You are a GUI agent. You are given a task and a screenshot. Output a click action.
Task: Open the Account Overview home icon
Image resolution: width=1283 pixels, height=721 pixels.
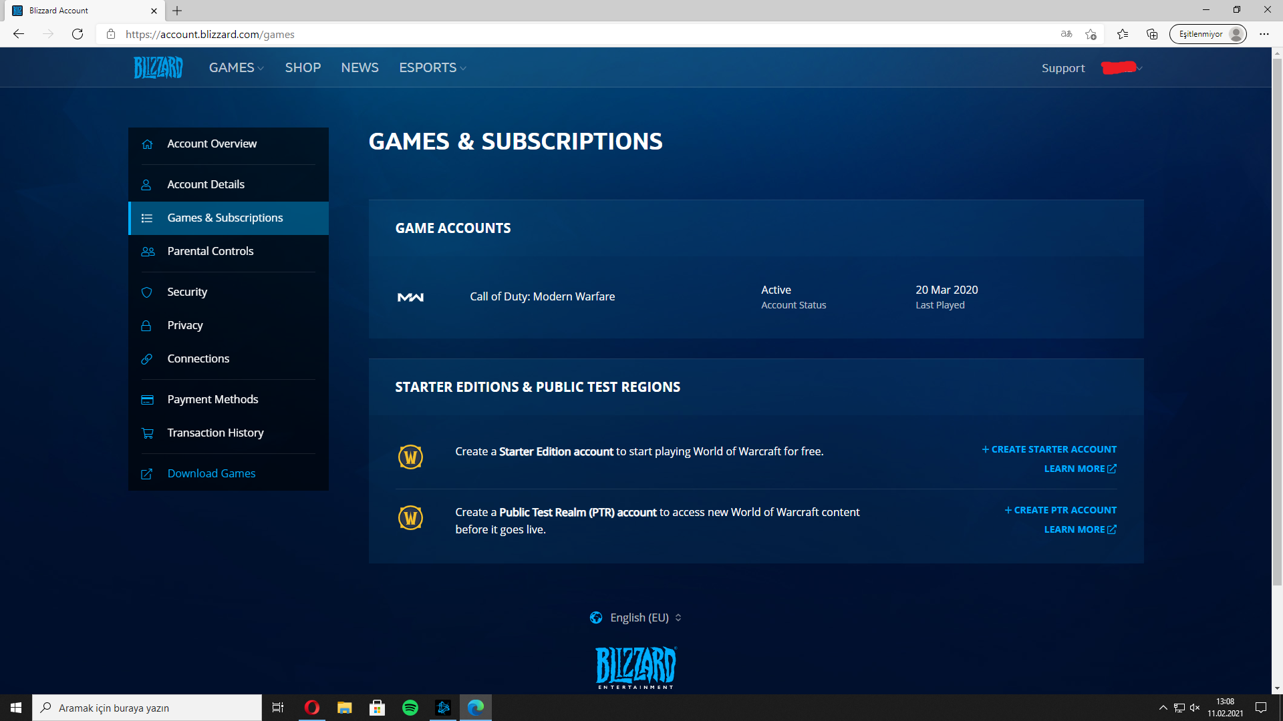coord(148,144)
